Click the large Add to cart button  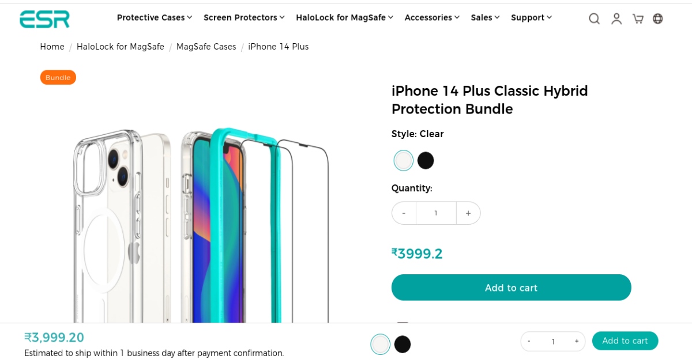point(511,288)
